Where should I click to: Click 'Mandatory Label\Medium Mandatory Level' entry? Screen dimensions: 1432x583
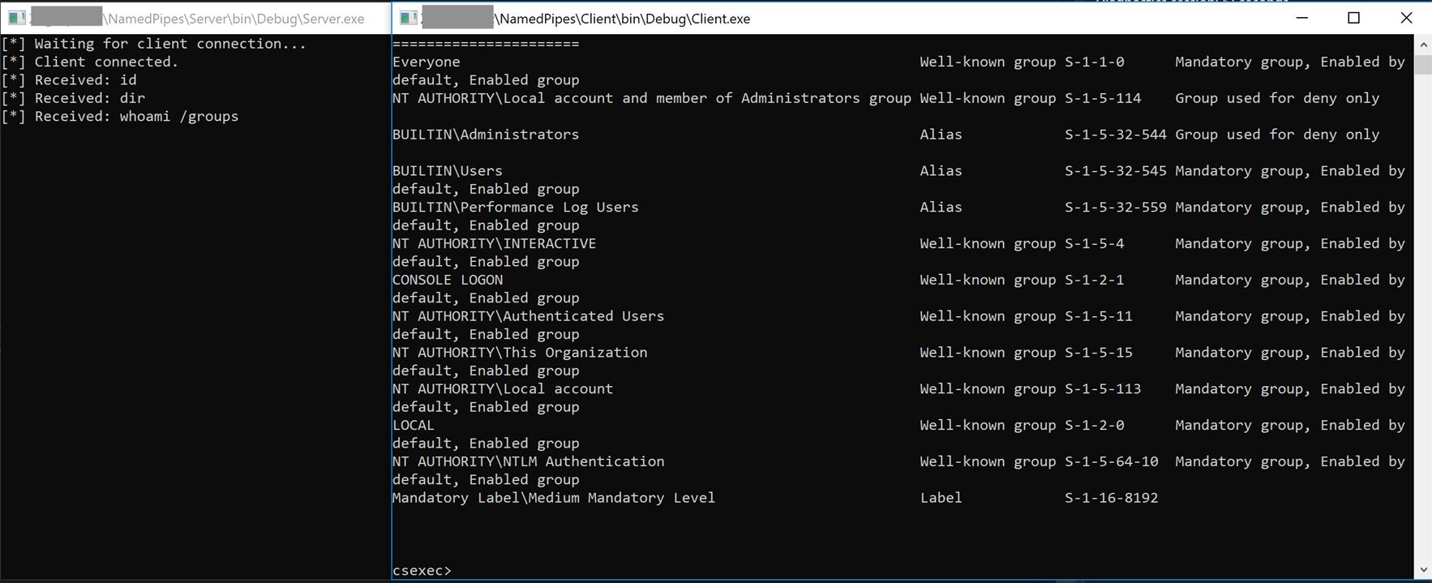554,498
